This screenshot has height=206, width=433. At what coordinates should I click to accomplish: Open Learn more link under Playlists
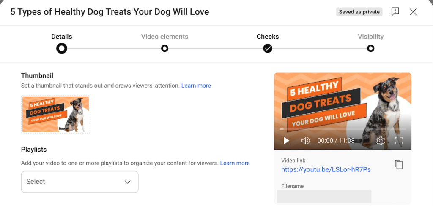click(235, 163)
